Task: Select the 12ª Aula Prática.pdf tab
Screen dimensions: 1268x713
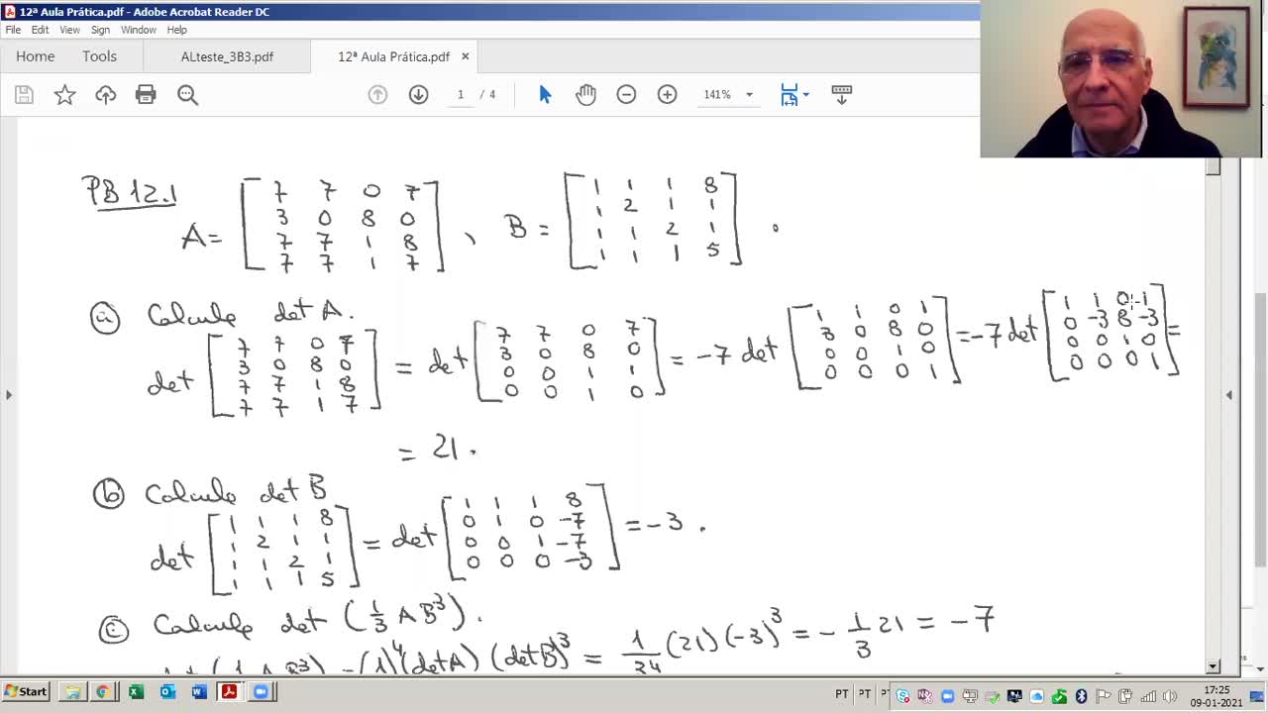Action: pyautogui.click(x=393, y=56)
